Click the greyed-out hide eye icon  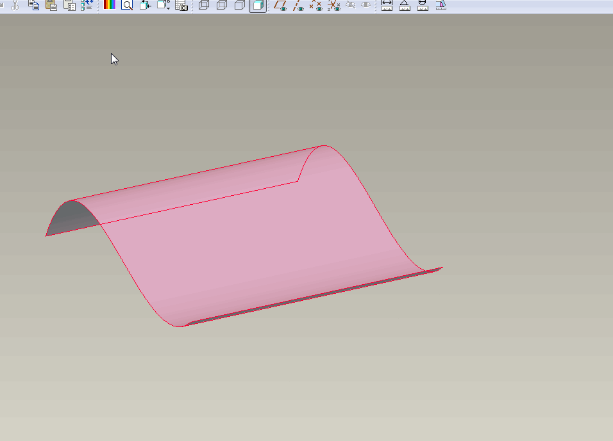coord(351,4)
